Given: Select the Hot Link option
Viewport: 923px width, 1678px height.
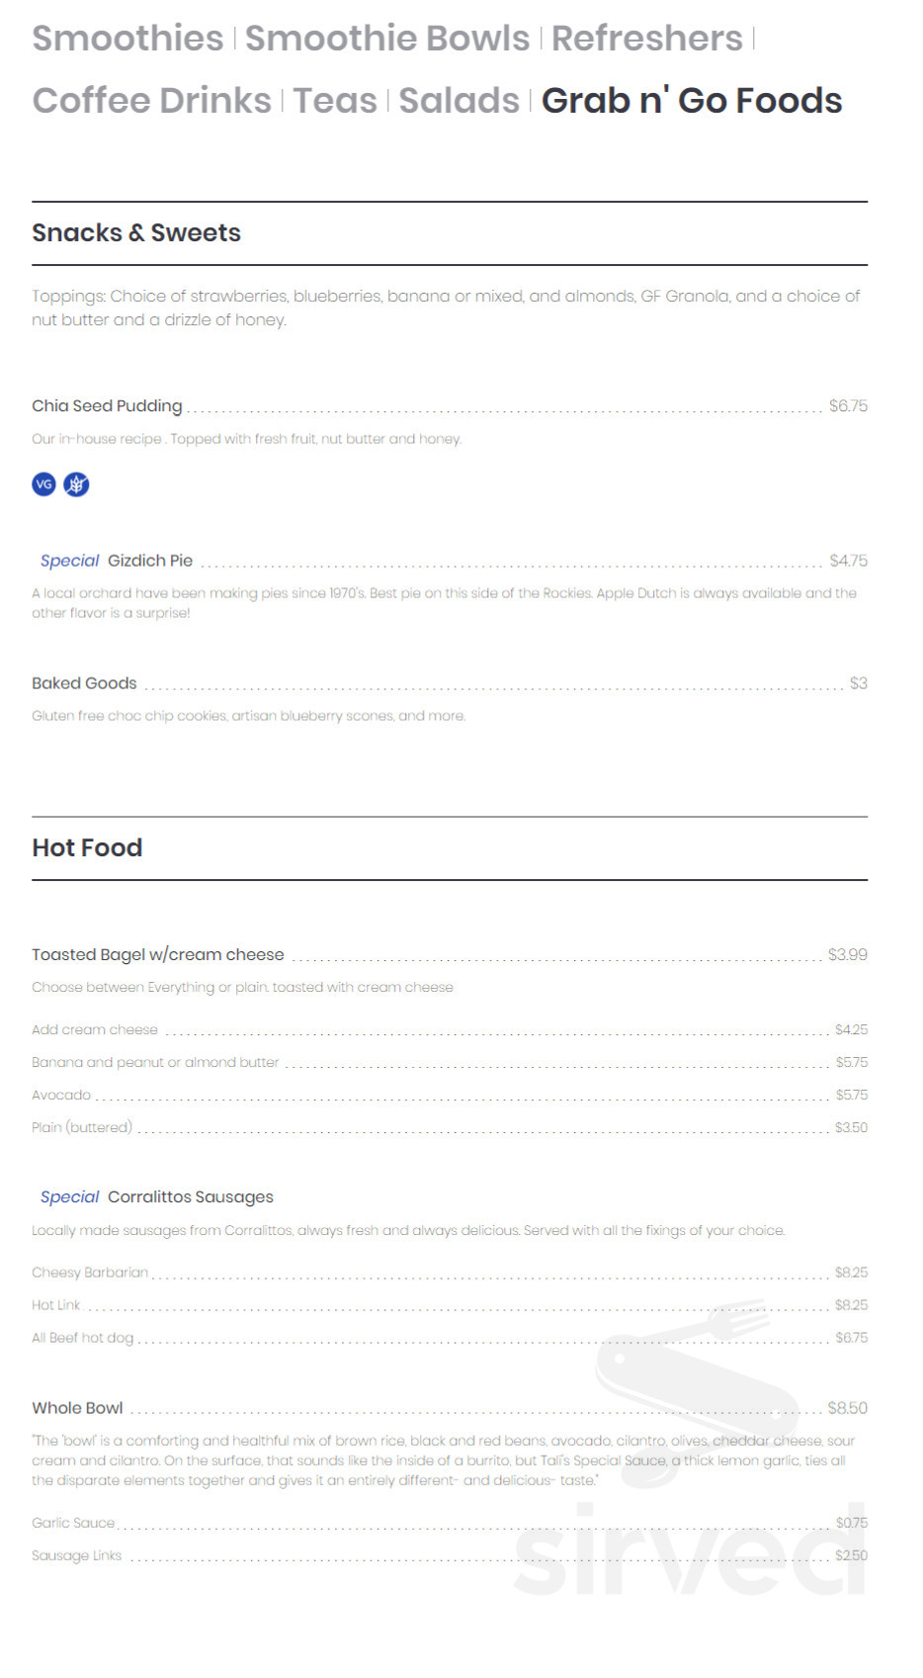Looking at the screenshot, I should 56,1305.
